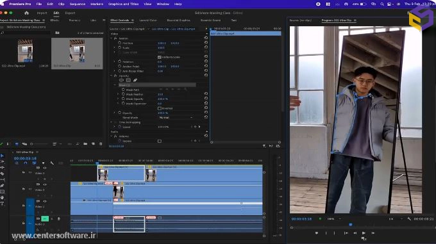Select the Pen tool in timeline toolbar
Screen dimensions: 436x244
[2, 186]
